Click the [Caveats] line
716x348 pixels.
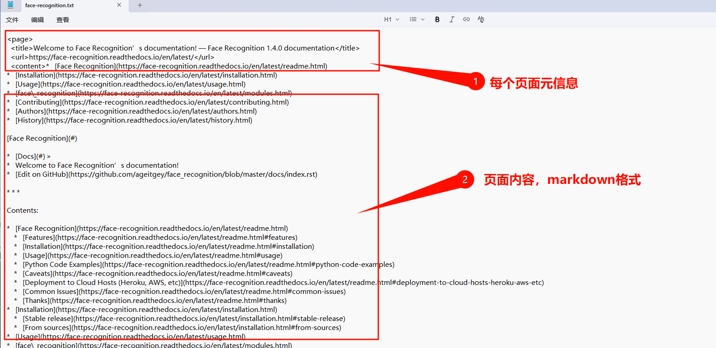[153, 274]
